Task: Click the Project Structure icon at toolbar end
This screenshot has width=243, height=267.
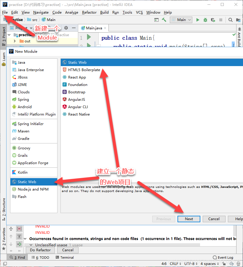Action: coord(238,20)
